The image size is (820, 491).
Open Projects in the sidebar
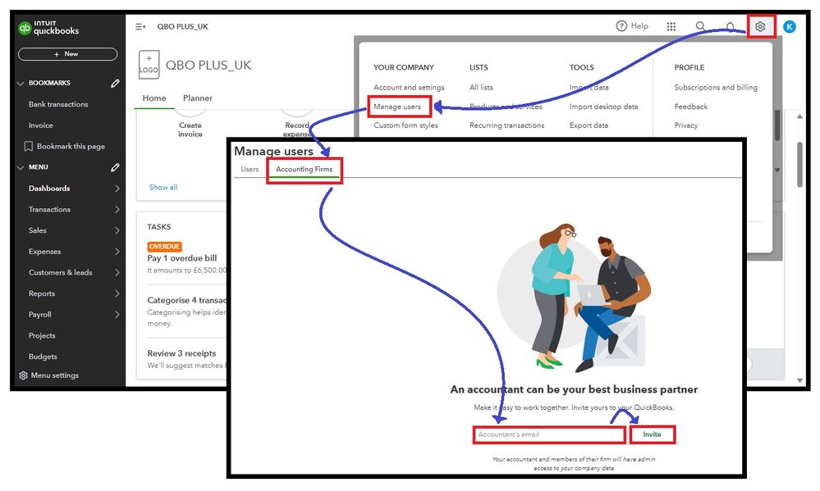42,335
